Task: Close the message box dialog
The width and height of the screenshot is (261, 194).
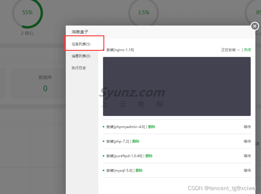Action: click(255, 26)
